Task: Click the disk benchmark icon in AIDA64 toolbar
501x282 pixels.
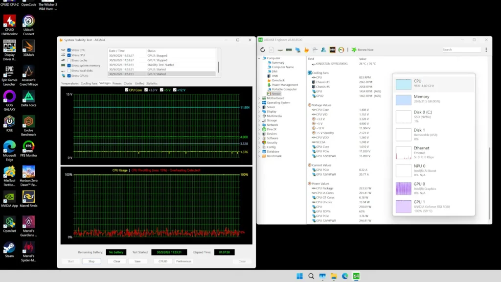Action: coord(280,50)
